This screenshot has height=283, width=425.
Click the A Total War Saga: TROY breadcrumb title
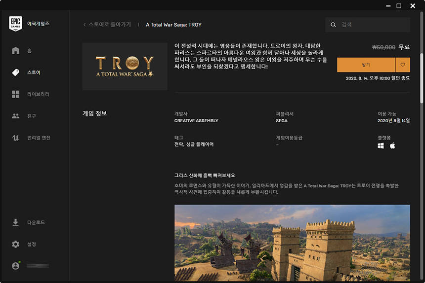[174, 25]
